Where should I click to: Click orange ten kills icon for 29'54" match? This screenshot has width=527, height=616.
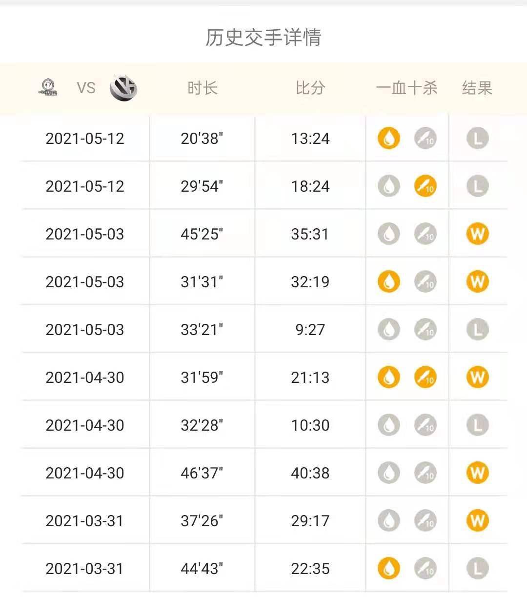[x=425, y=186]
